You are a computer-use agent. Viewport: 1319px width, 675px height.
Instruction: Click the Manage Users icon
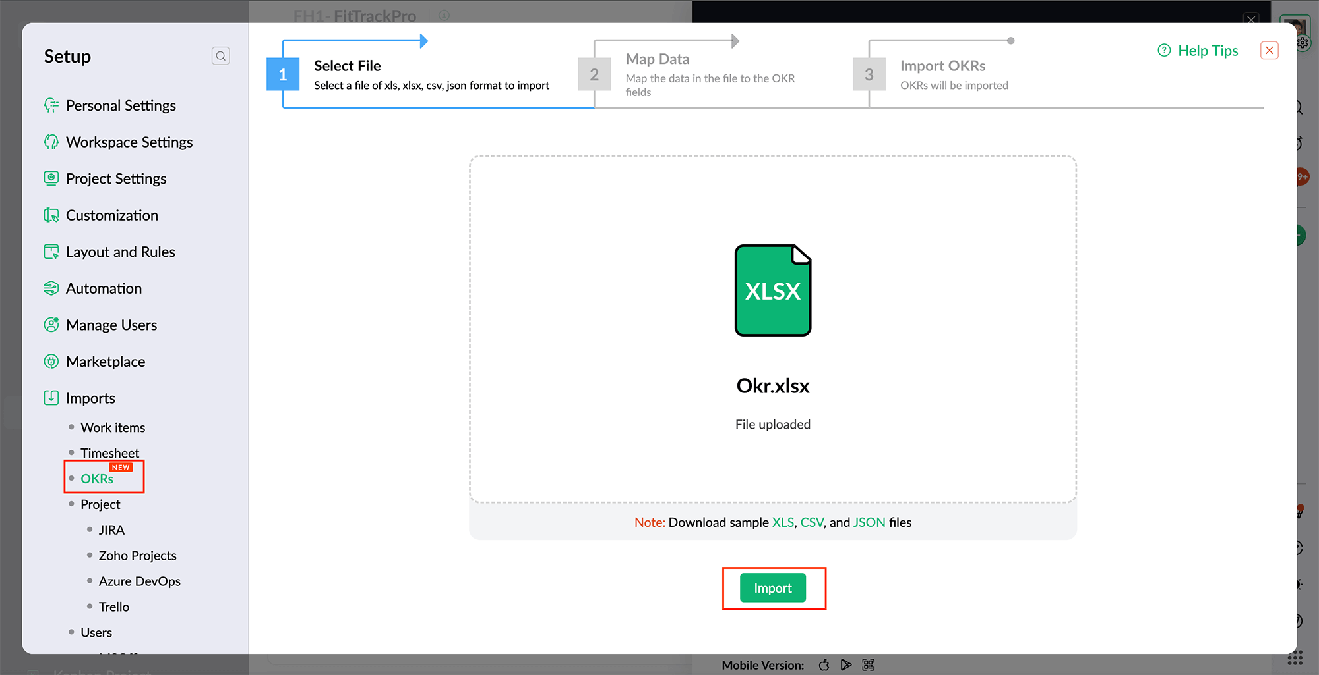(x=51, y=325)
